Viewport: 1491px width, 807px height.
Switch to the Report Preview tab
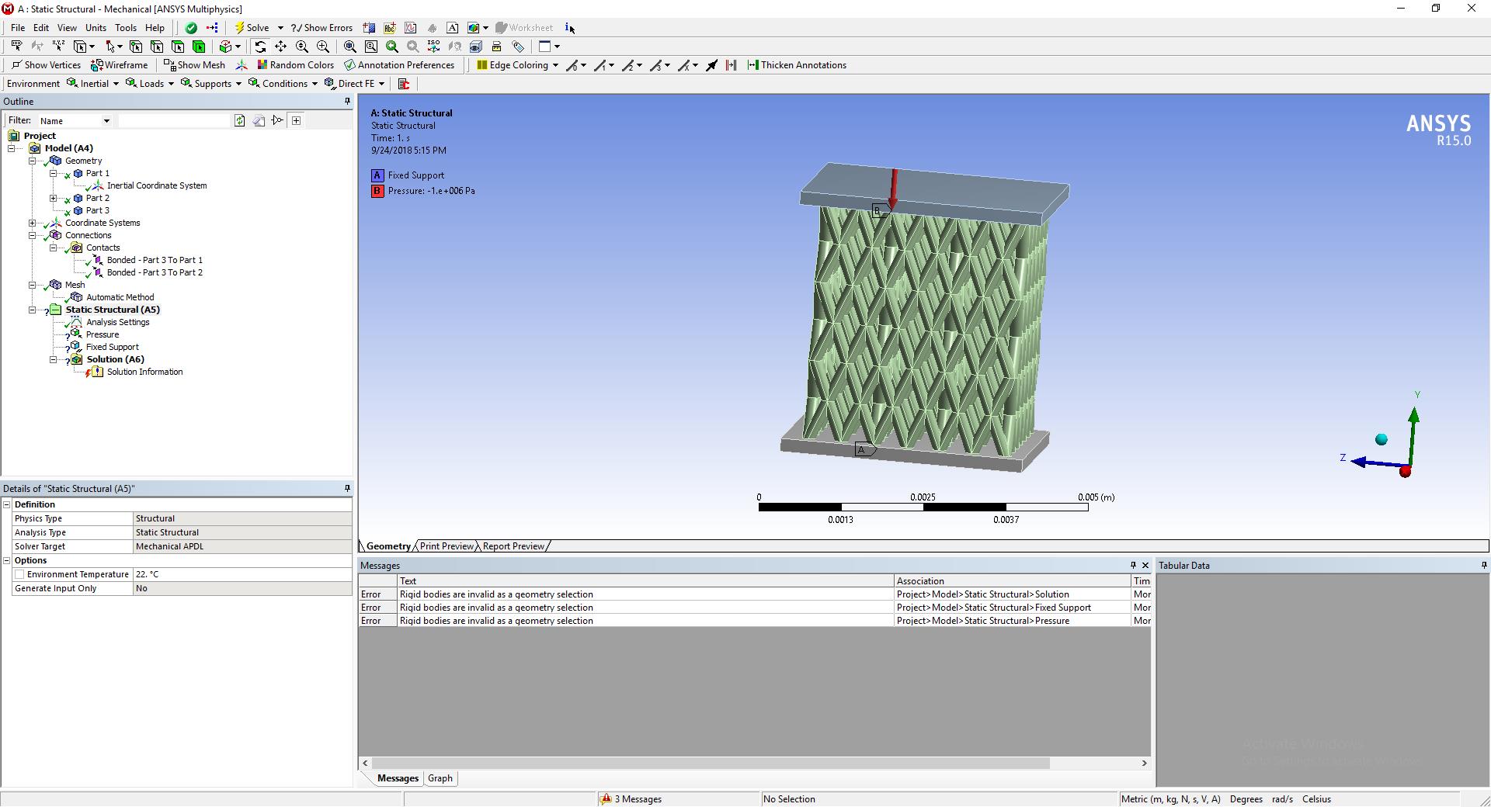click(513, 546)
